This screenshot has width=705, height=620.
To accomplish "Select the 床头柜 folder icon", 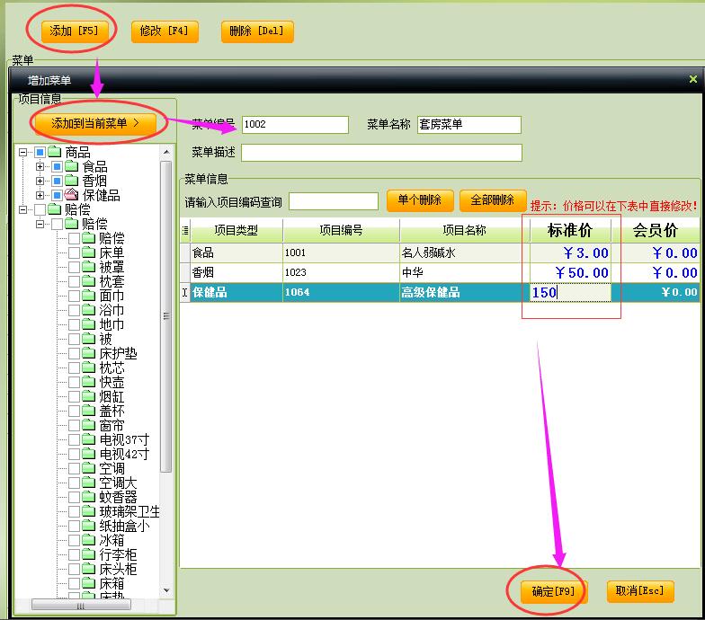I will pyautogui.click(x=88, y=569).
